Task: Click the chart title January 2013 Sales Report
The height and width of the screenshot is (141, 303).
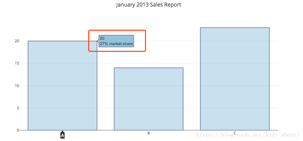Action: 149,5
